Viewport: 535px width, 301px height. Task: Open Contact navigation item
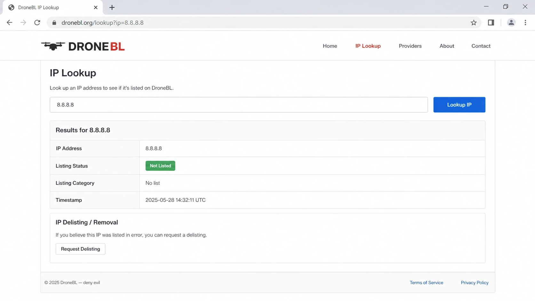(481, 46)
